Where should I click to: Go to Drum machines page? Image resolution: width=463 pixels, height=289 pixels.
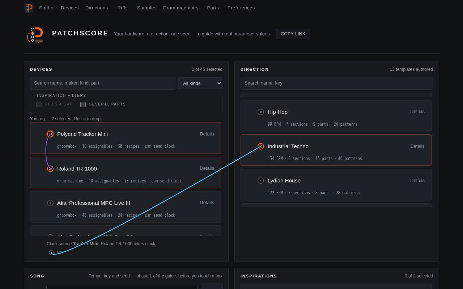181,8
